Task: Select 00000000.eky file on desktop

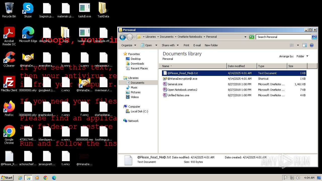Action: point(28,84)
